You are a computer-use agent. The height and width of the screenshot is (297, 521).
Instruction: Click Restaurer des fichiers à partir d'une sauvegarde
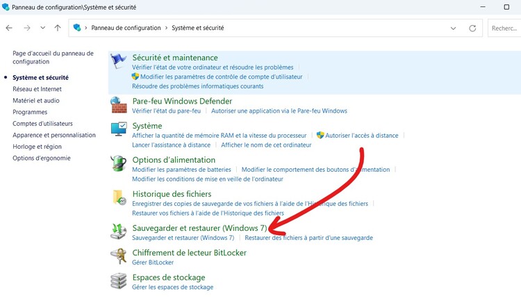[308, 238]
